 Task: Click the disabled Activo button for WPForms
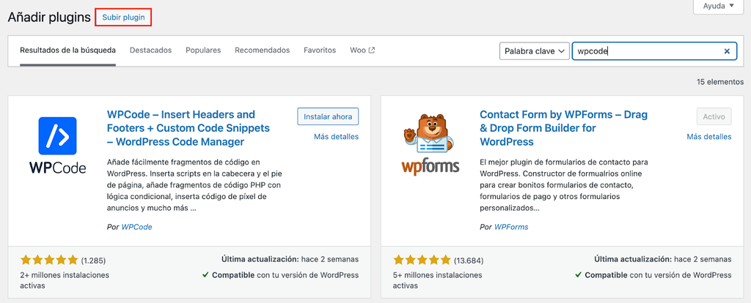coord(714,116)
